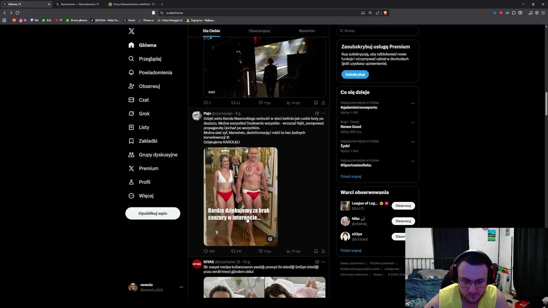
Task: Open Pajo's profile avatar
Action: pyautogui.click(x=197, y=115)
